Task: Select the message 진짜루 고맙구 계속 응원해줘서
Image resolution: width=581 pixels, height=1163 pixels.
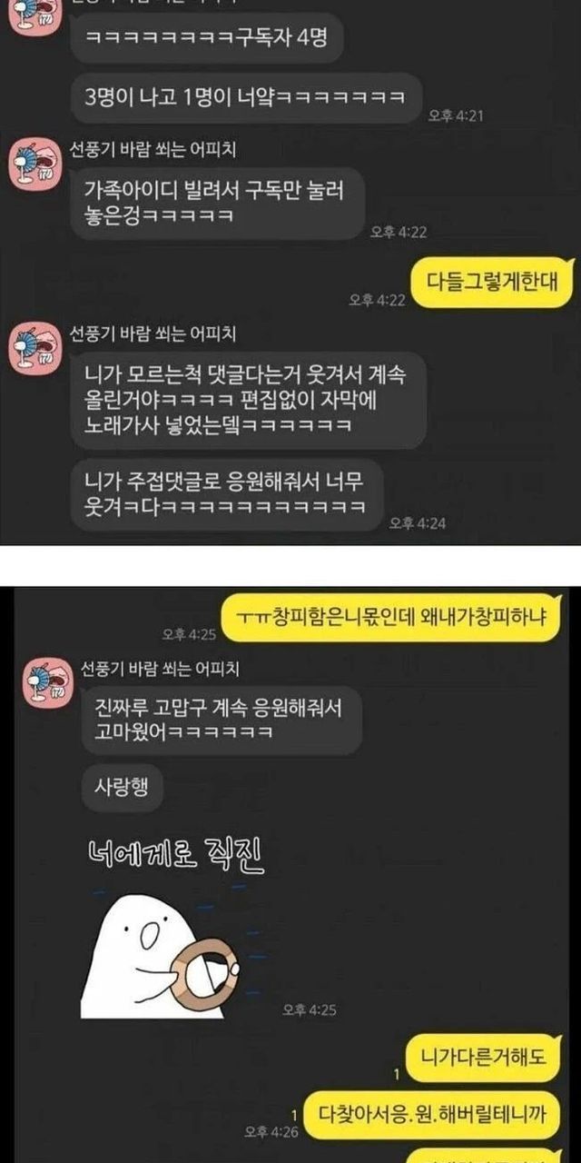Action: pyautogui.click(x=216, y=718)
